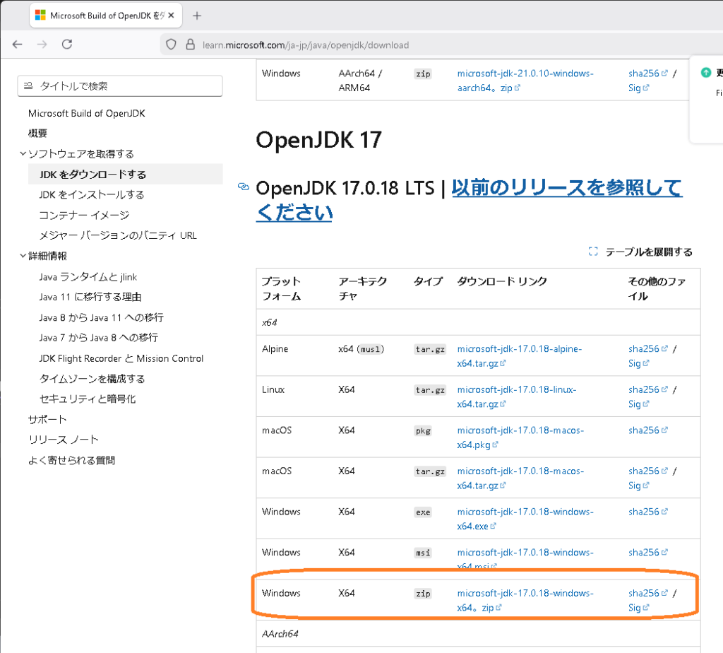Click the anchor link icon beside OpenJDK 17.0.18
This screenshot has height=653, width=723.
pos(244,187)
